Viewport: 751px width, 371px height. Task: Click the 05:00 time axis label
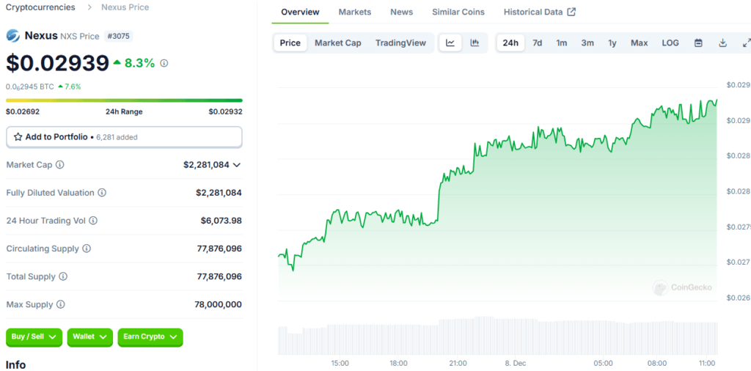603,364
